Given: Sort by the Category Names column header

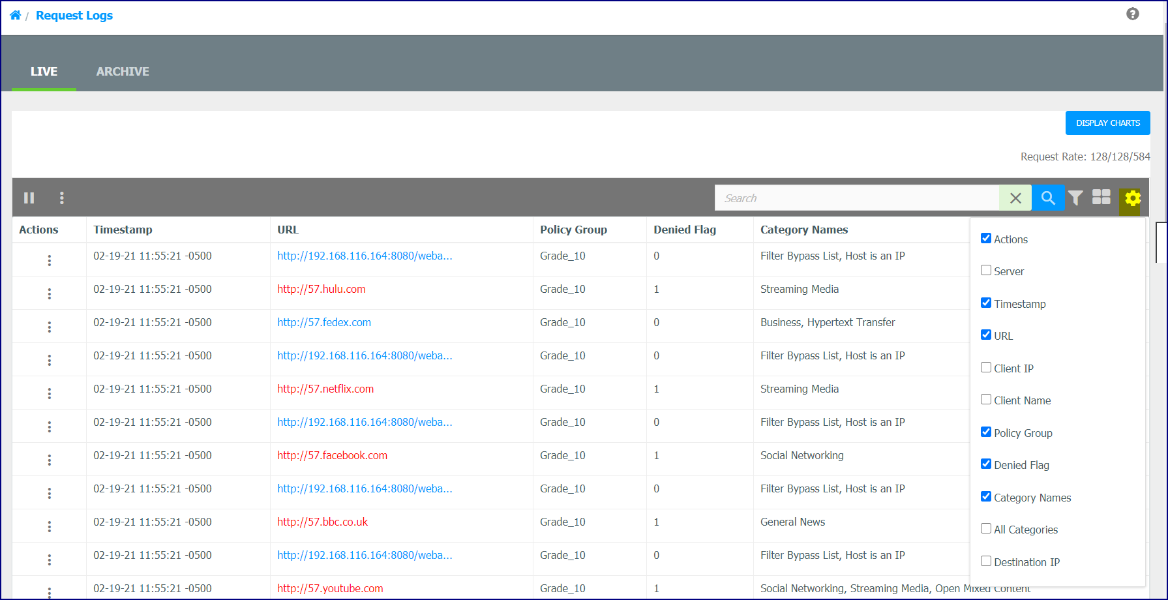Looking at the screenshot, I should [804, 230].
